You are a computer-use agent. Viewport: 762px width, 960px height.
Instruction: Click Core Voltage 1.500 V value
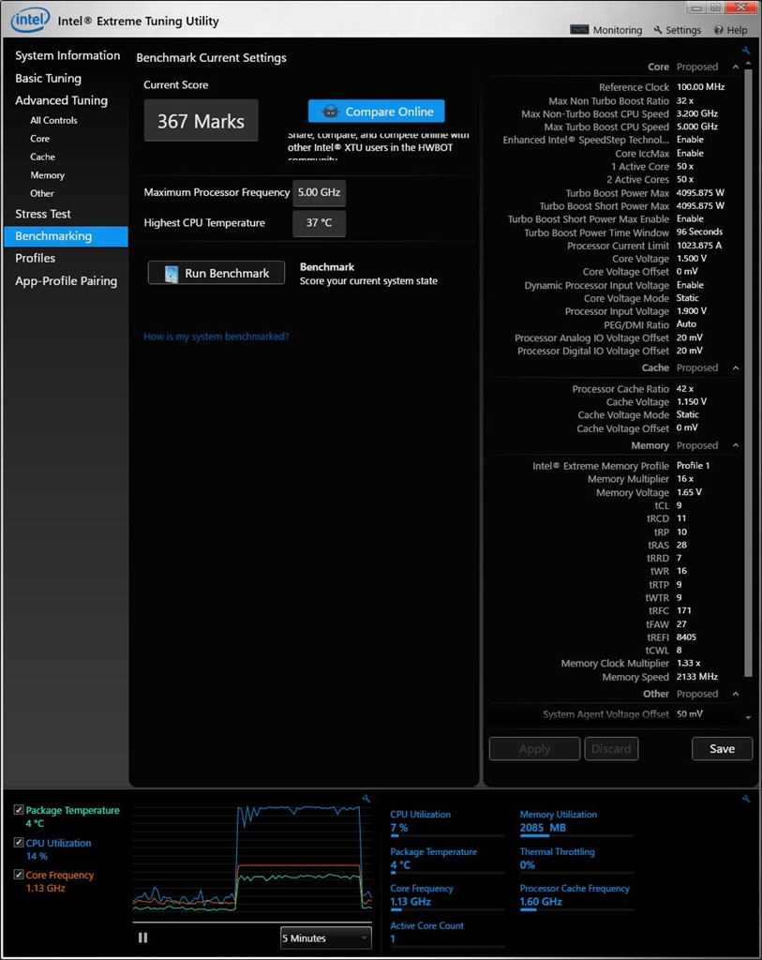[x=692, y=259]
